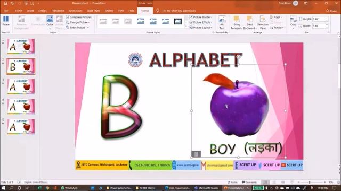Click the ALPHABET title text
The width and height of the screenshot is (341, 191).
point(196,60)
